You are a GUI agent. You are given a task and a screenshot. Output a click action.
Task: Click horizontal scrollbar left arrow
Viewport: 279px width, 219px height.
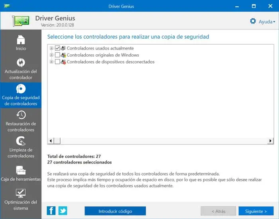coord(51,141)
